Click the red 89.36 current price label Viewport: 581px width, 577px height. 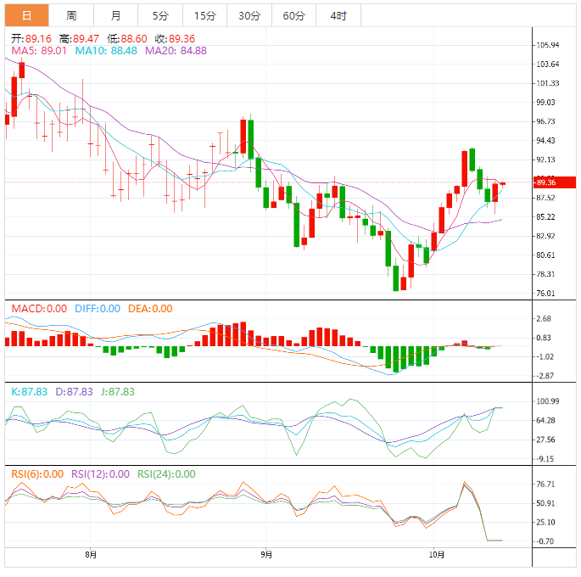[x=555, y=182]
